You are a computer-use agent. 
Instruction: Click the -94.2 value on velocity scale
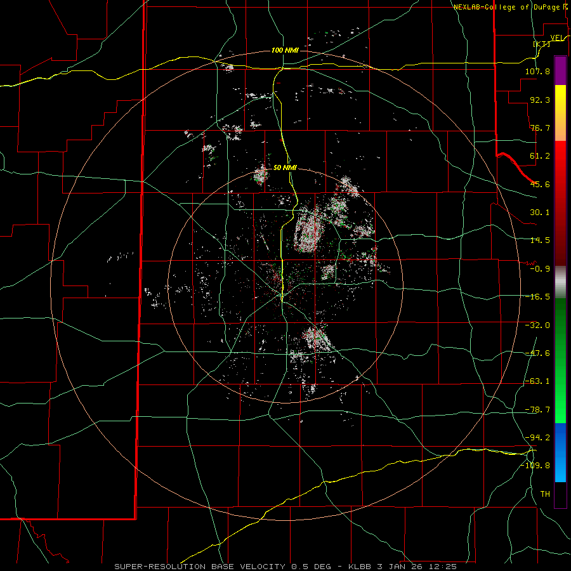537,437
